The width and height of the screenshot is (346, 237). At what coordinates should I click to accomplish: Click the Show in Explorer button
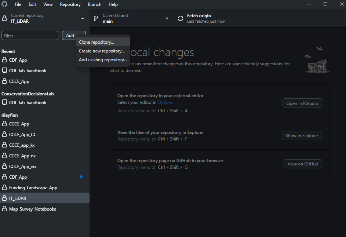(302, 136)
